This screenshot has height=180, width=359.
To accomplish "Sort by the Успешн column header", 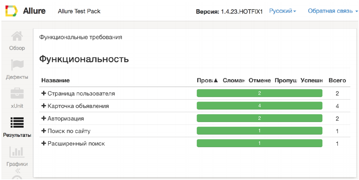I will point(312,80).
